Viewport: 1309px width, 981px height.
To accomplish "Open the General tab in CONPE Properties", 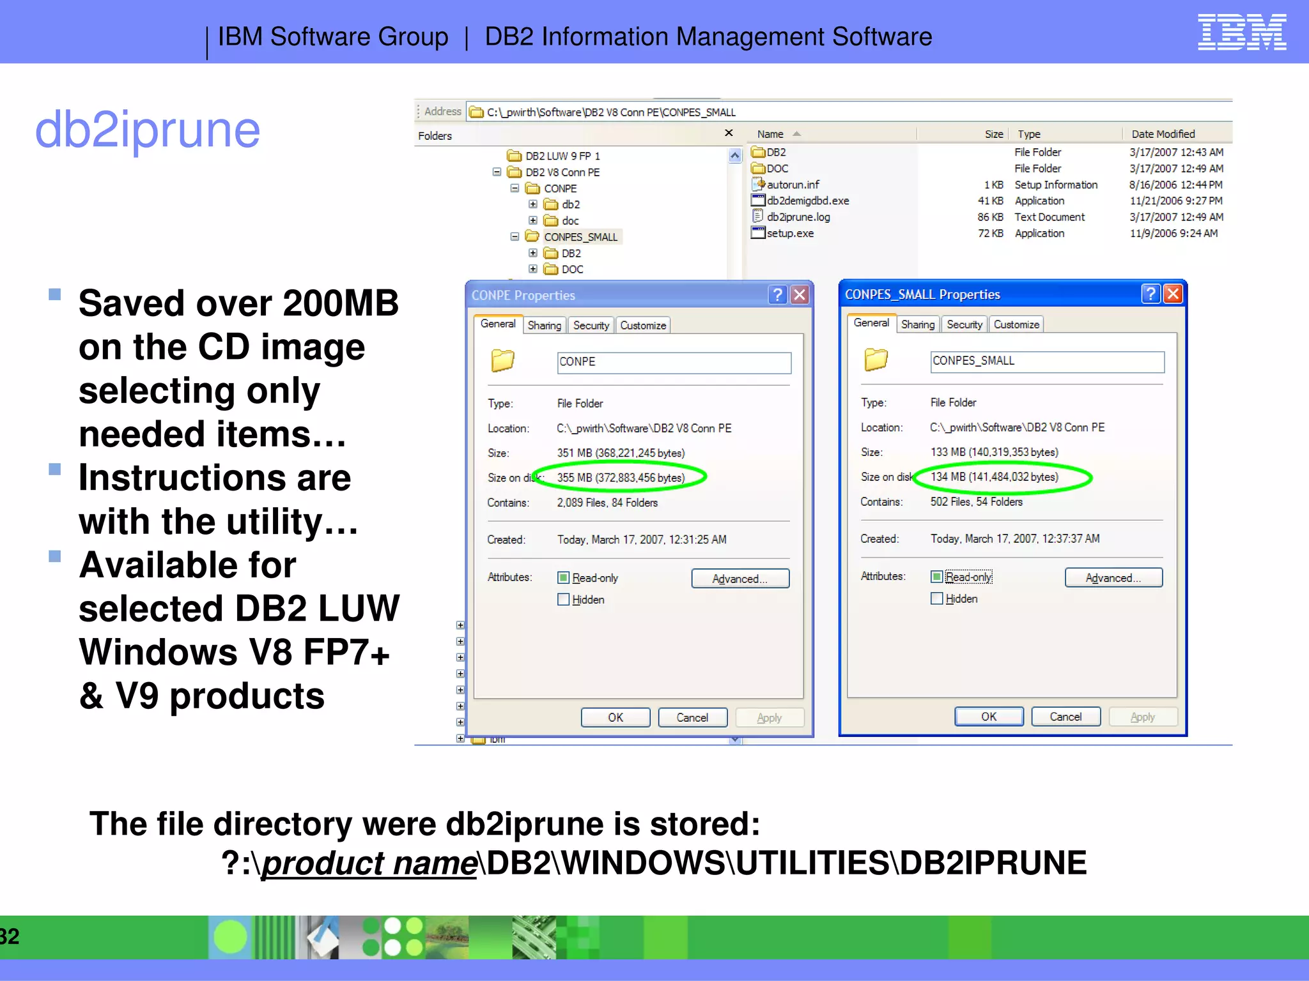I will click(x=498, y=324).
